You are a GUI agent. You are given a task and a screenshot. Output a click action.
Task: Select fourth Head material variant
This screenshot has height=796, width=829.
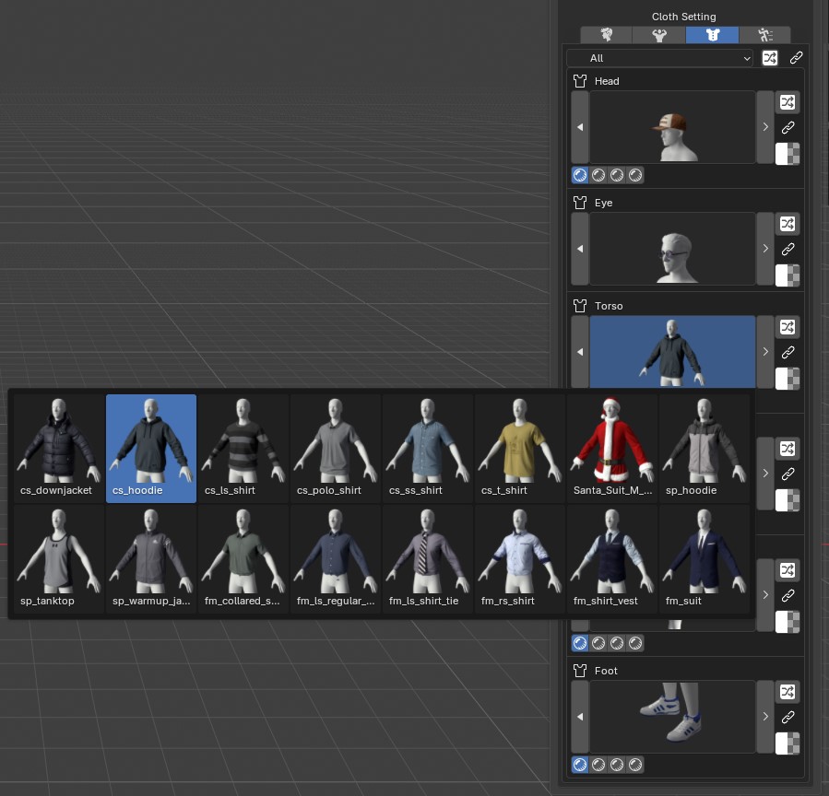point(635,175)
